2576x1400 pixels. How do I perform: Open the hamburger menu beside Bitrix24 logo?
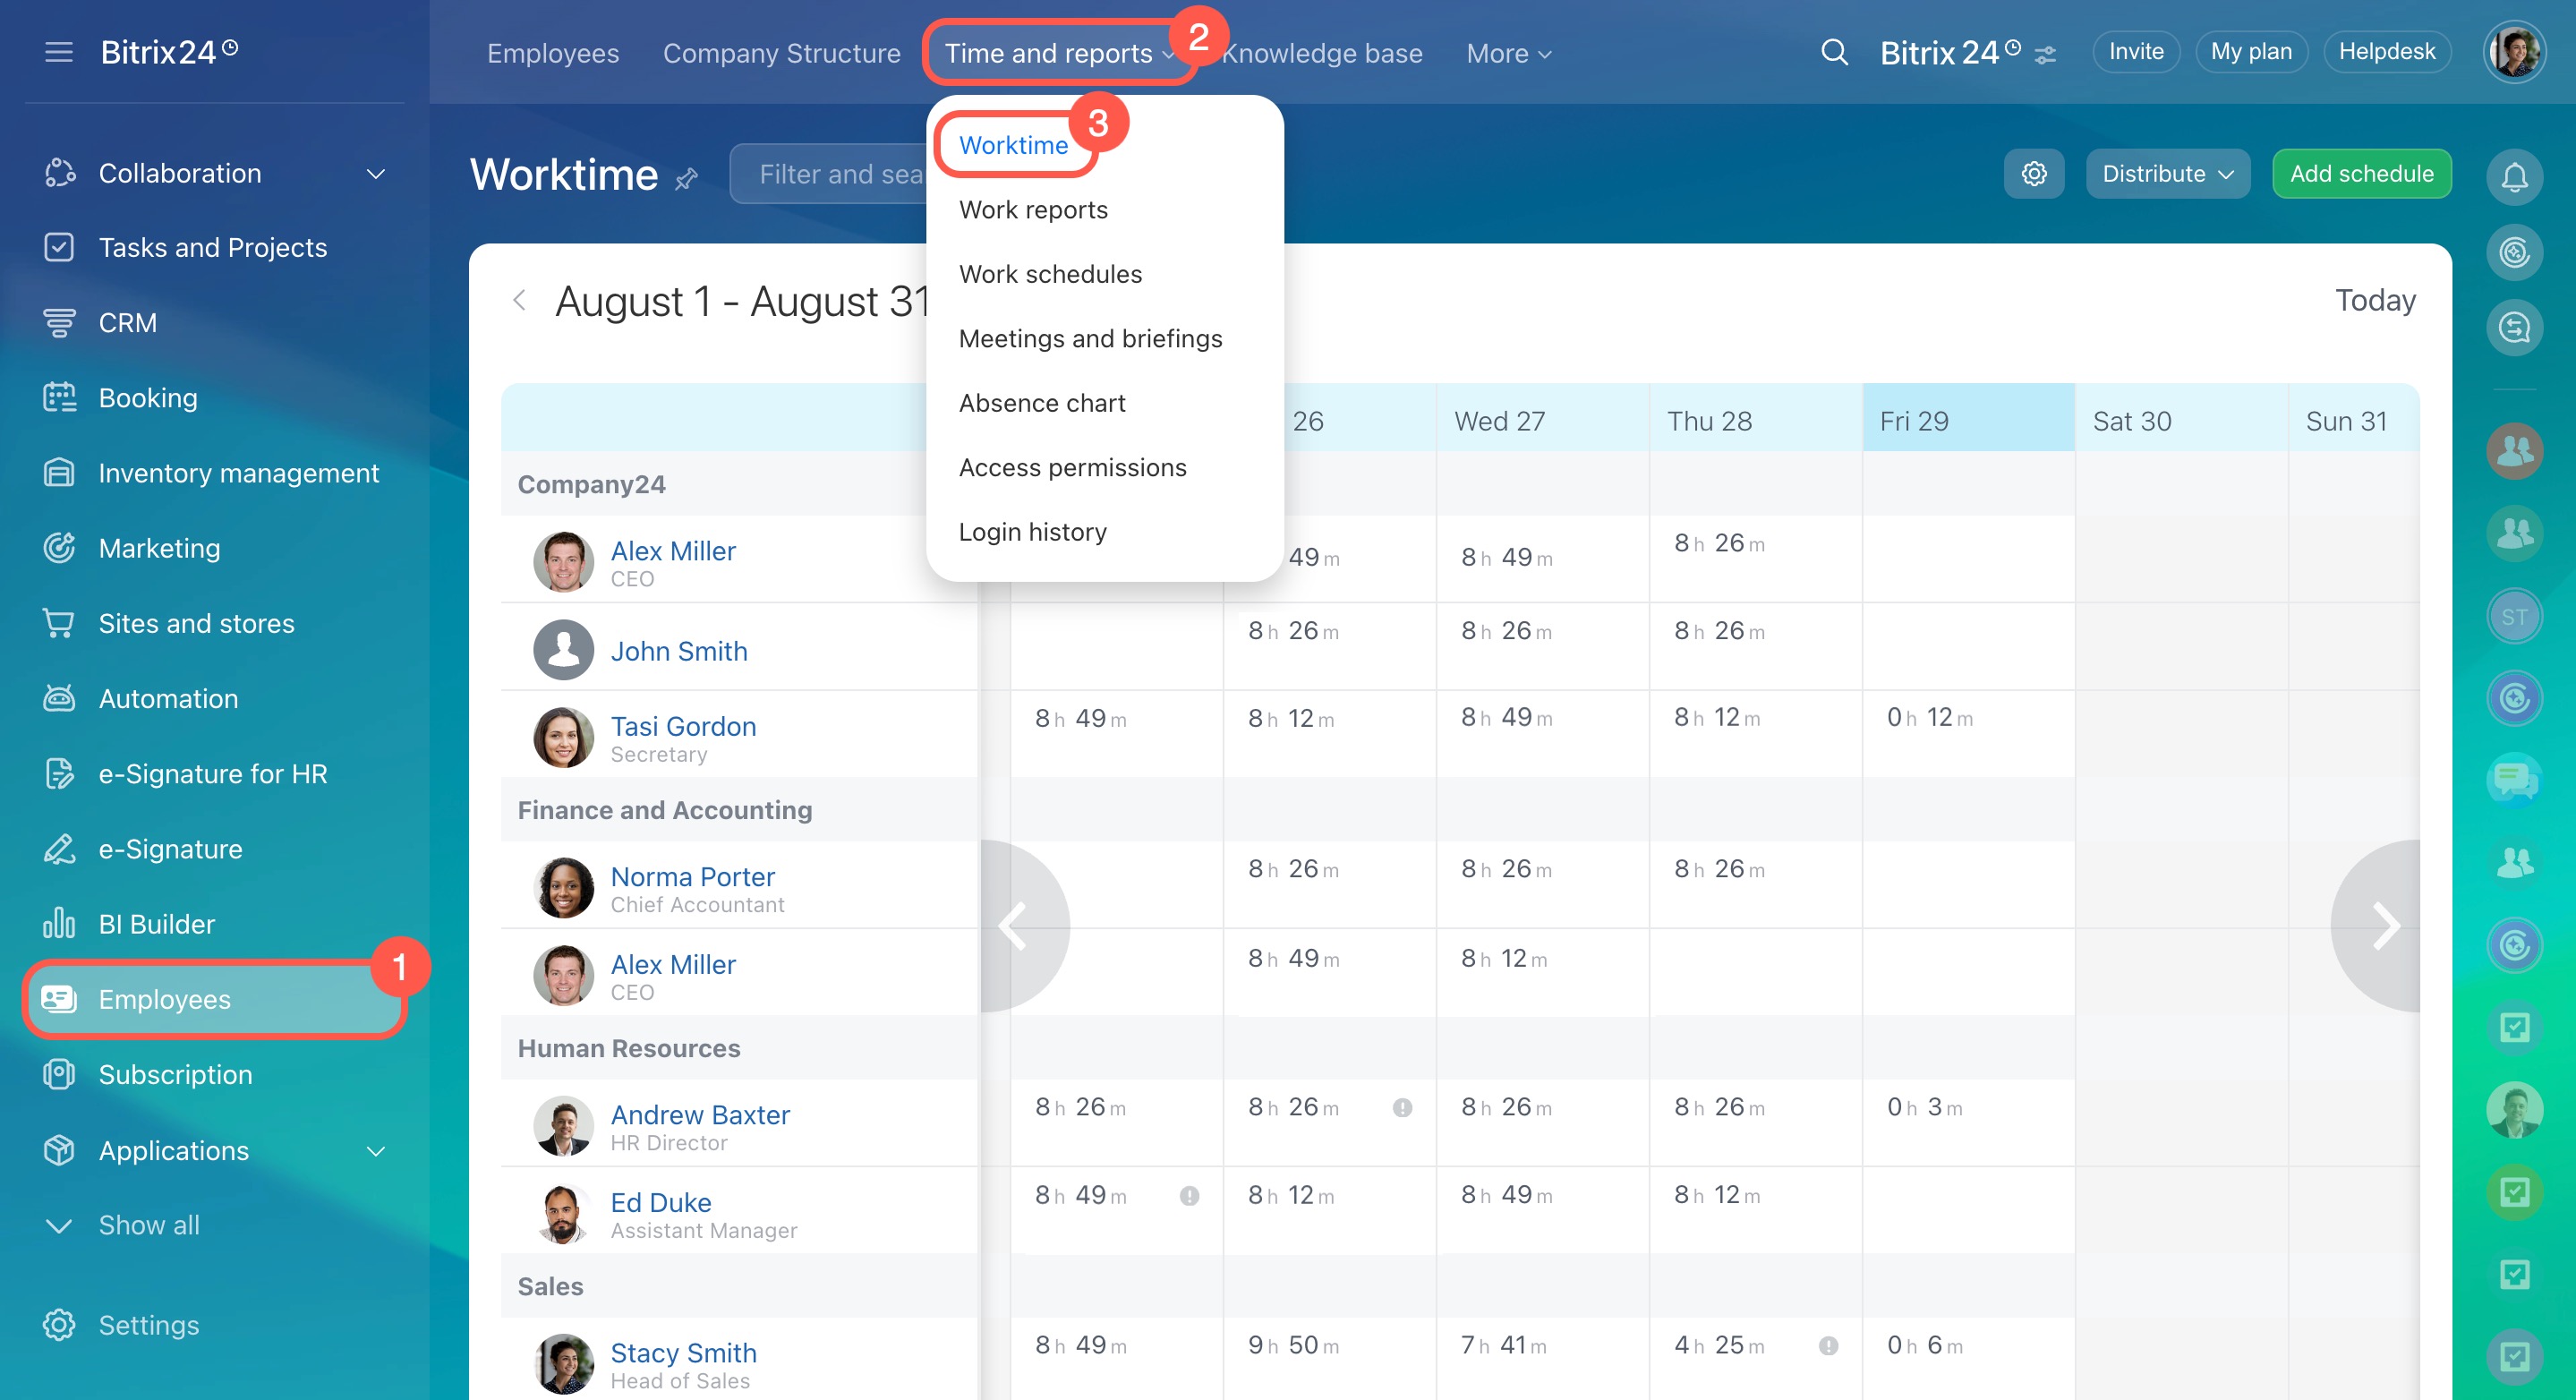59,52
